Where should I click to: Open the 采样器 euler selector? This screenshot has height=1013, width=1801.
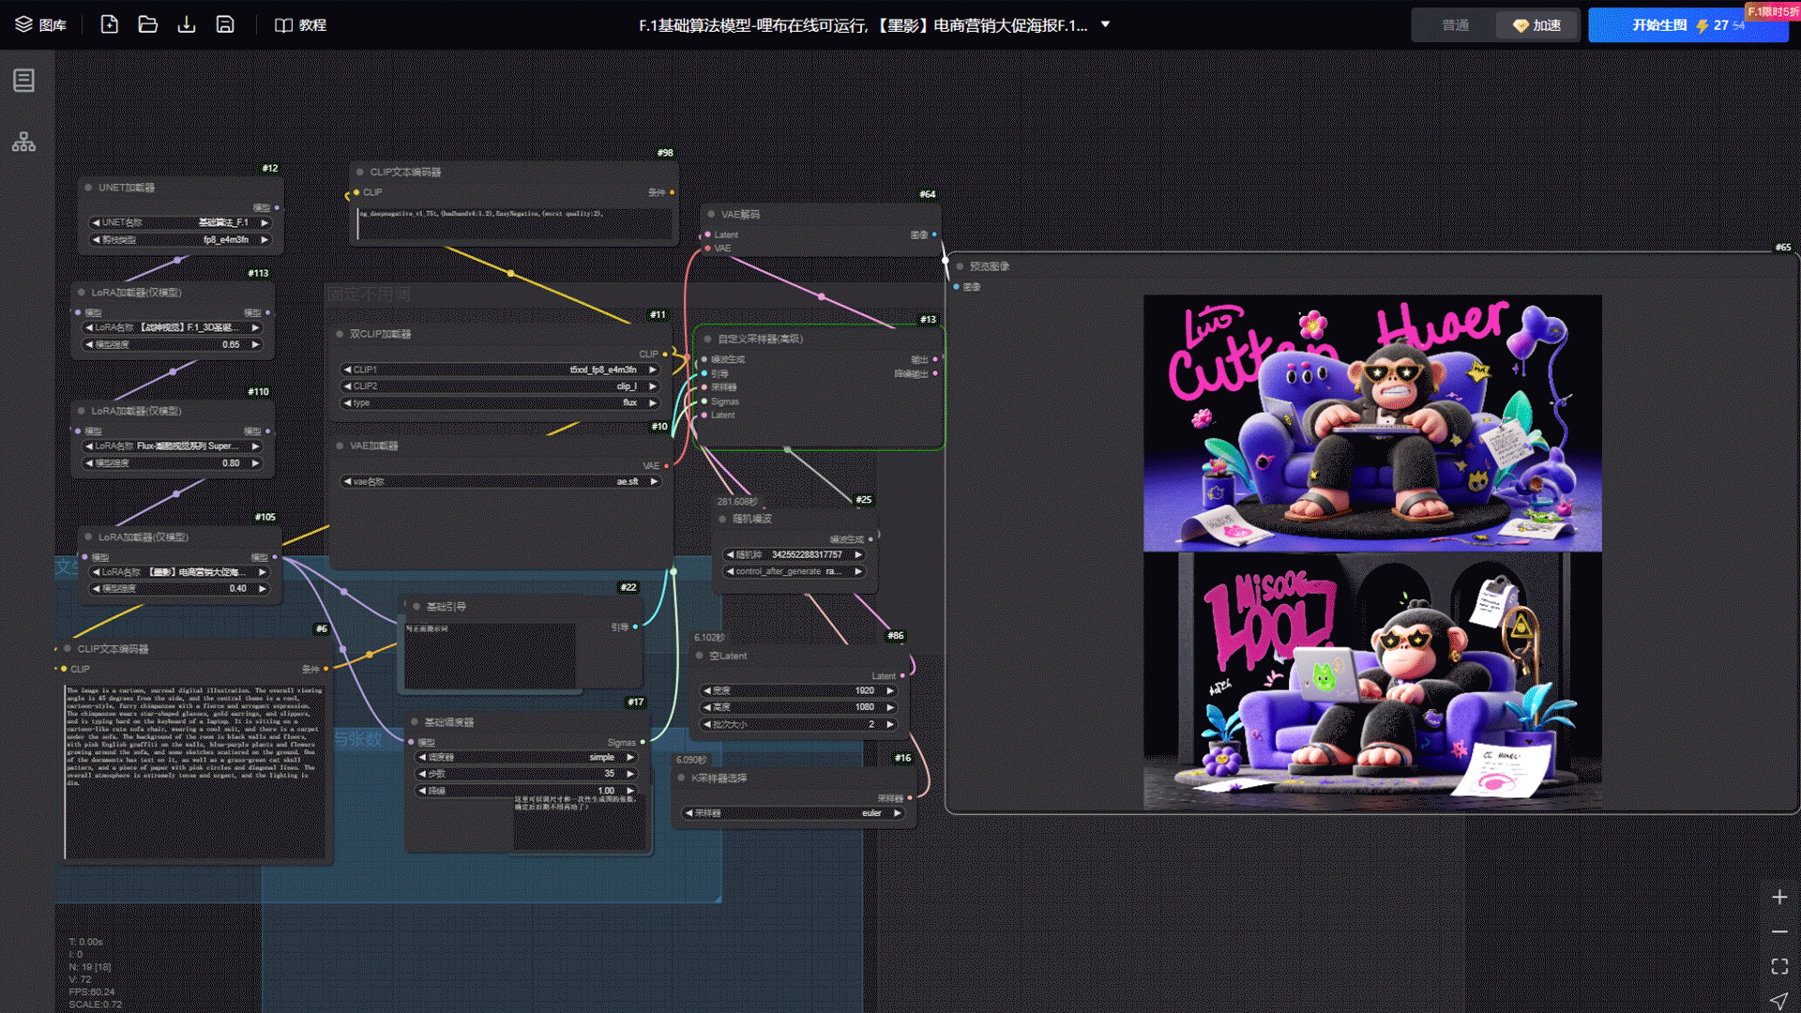(x=795, y=813)
